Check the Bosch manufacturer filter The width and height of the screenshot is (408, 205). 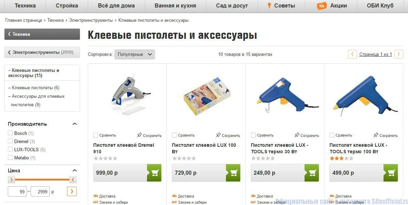[x=11, y=133]
